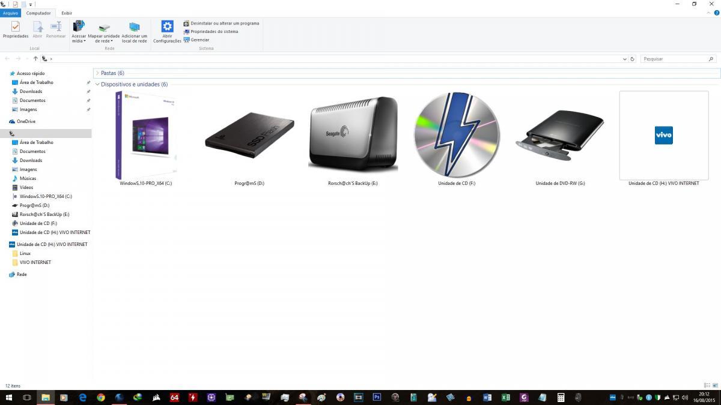The image size is (721, 405).
Task: Click Rorsch@ch'S BackUp (E:) in sidebar
Action: click(44, 214)
